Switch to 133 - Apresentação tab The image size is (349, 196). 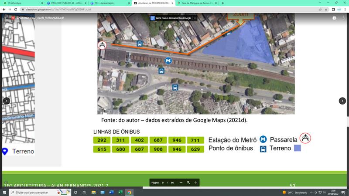110,3
